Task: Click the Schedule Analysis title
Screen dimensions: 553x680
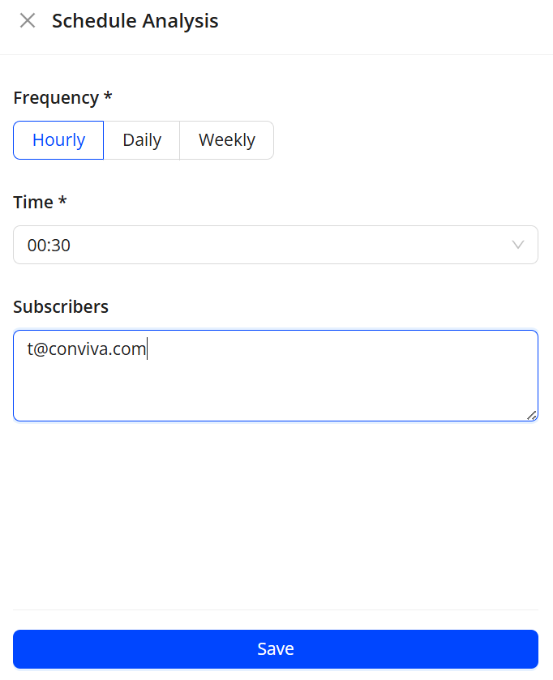Action: tap(135, 21)
